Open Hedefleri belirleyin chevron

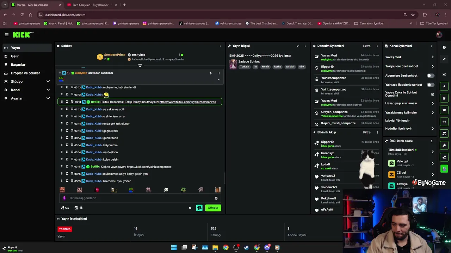(x=433, y=129)
